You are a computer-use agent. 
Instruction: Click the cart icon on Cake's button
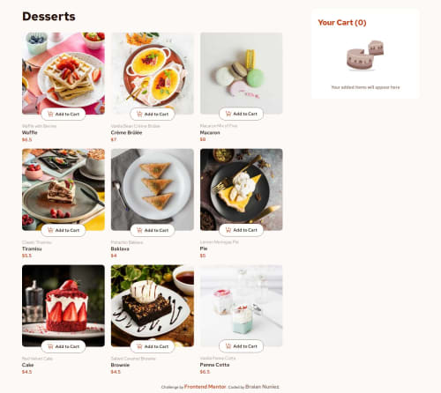(x=50, y=346)
